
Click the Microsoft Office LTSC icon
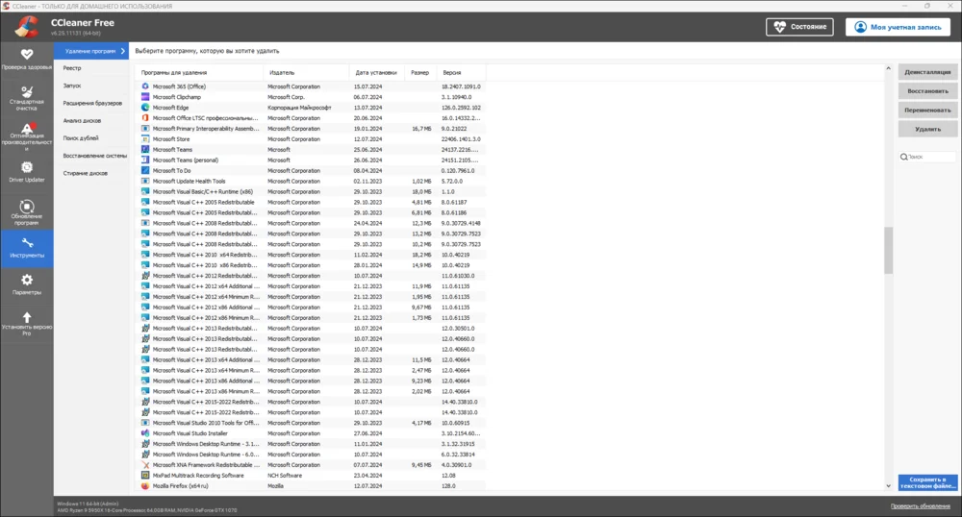click(145, 117)
